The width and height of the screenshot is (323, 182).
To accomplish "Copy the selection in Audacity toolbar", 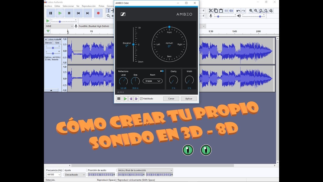I will (216, 11).
